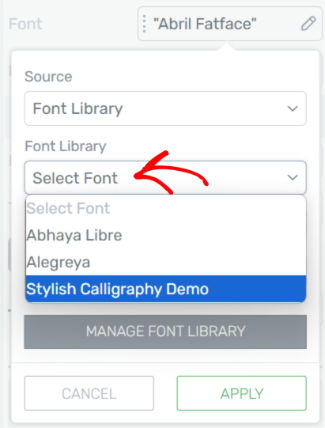
Task: Click the "Abril Fatface" font value field
Action: 230,24
